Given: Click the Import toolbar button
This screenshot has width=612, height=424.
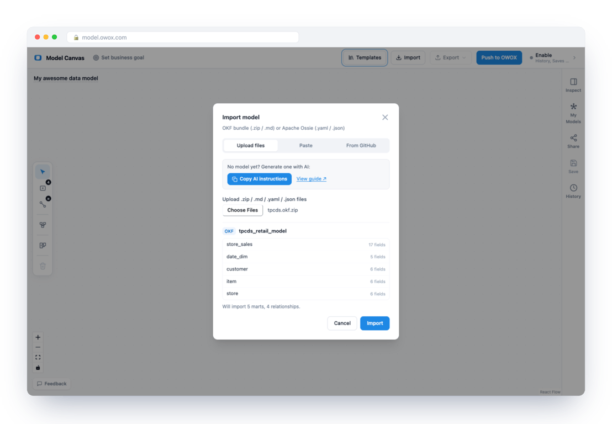Looking at the screenshot, I should tap(408, 58).
